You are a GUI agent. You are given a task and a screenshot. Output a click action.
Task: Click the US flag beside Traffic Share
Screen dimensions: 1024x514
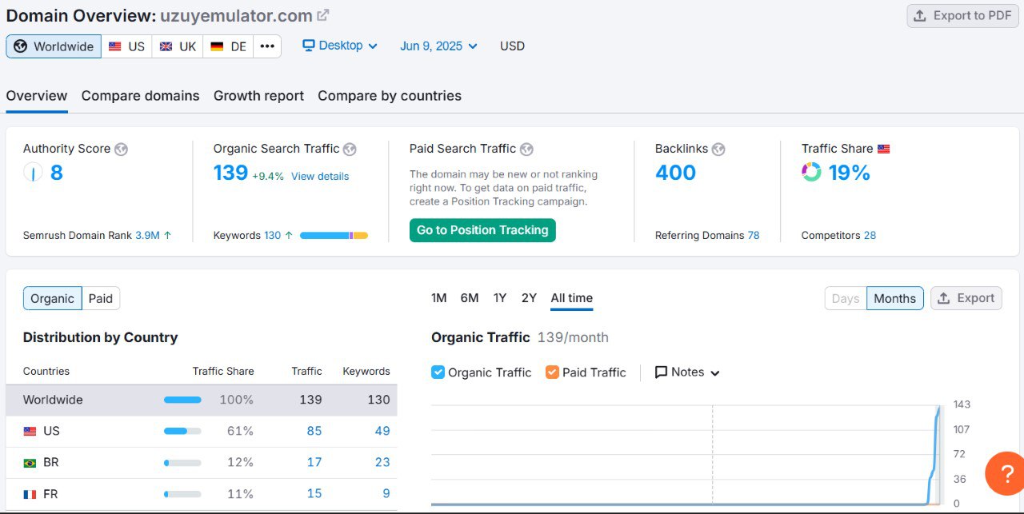click(883, 149)
